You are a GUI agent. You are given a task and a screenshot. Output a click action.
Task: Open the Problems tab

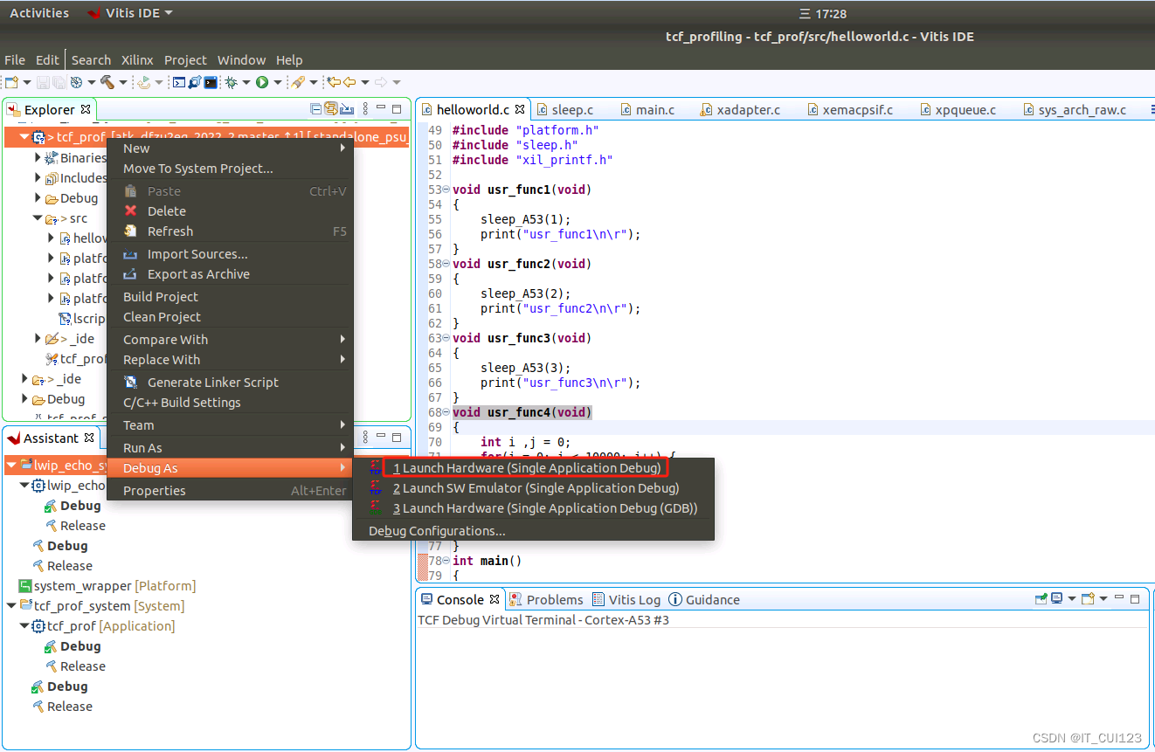click(546, 600)
